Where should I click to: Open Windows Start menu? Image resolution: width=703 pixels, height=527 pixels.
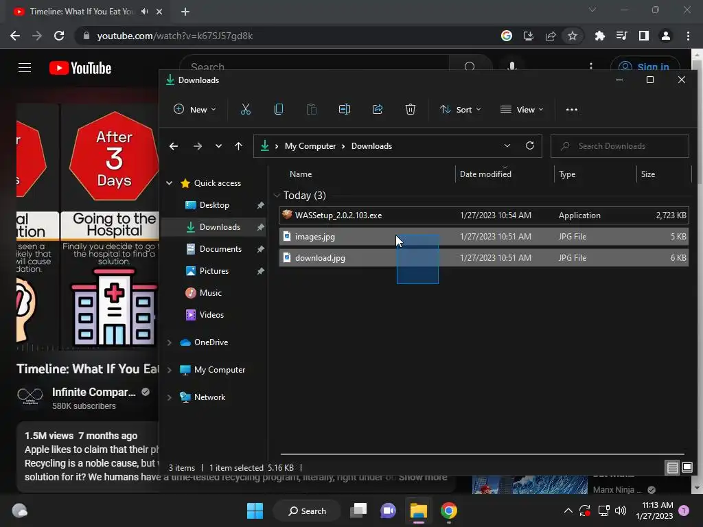pyautogui.click(x=255, y=511)
